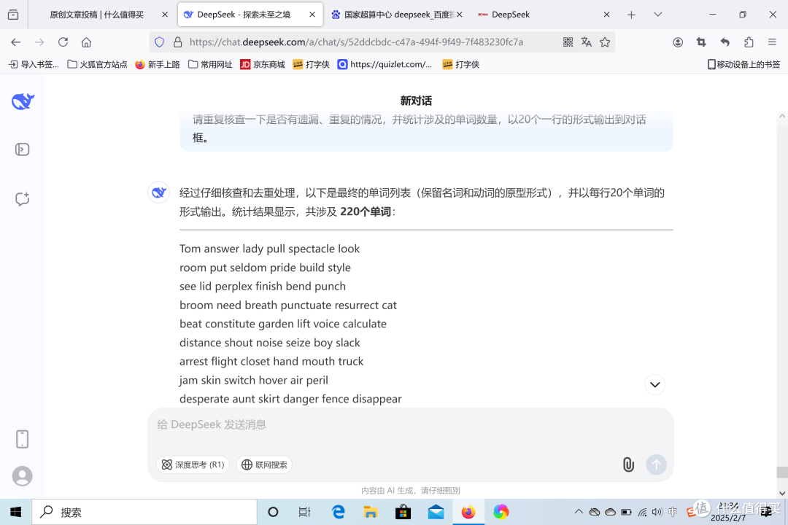Open the Firefox account icon
Screen dimensions: 788x525
[678, 42]
